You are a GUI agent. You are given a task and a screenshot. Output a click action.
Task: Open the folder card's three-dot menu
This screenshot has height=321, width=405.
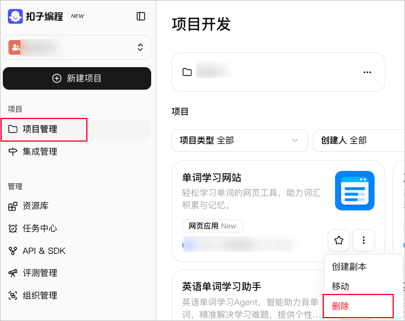click(367, 72)
